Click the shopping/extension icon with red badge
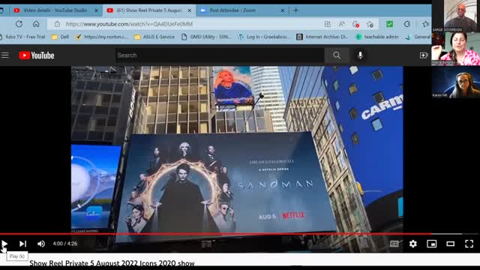Screen dimensions: 480x270 (355, 24)
